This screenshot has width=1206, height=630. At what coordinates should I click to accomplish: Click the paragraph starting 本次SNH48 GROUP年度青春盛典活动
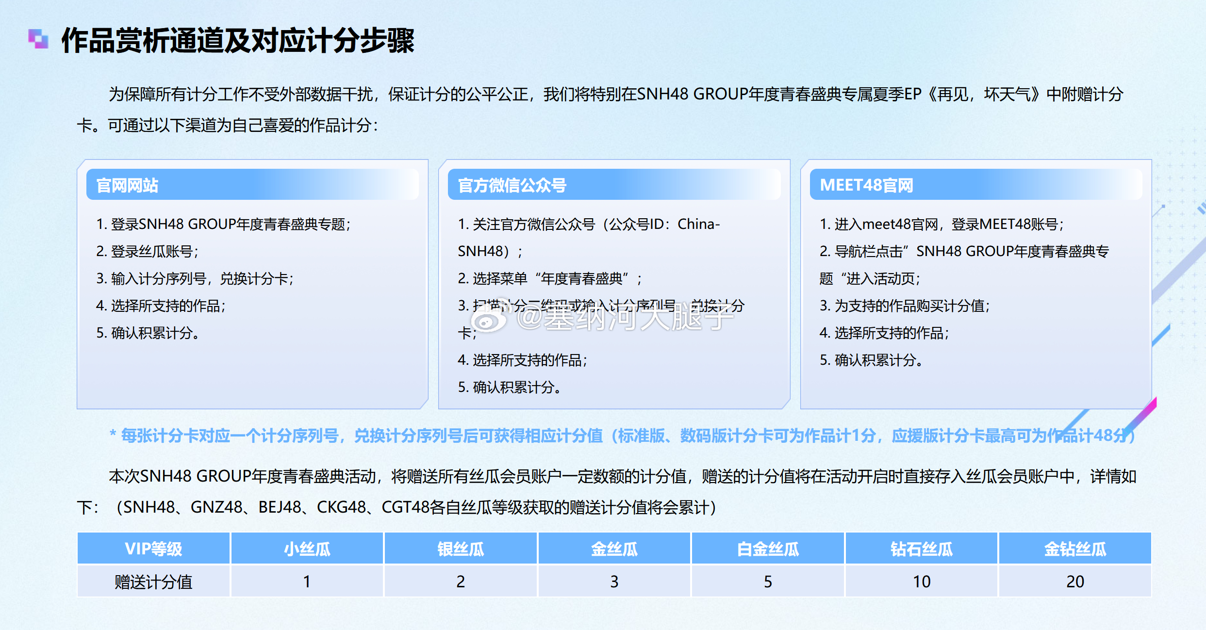607,491
